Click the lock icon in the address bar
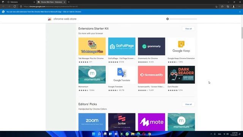243x137 pixels. pos(21,6)
